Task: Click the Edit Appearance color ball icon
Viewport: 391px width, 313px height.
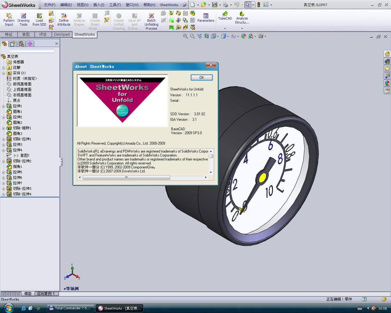Action: 243,36
